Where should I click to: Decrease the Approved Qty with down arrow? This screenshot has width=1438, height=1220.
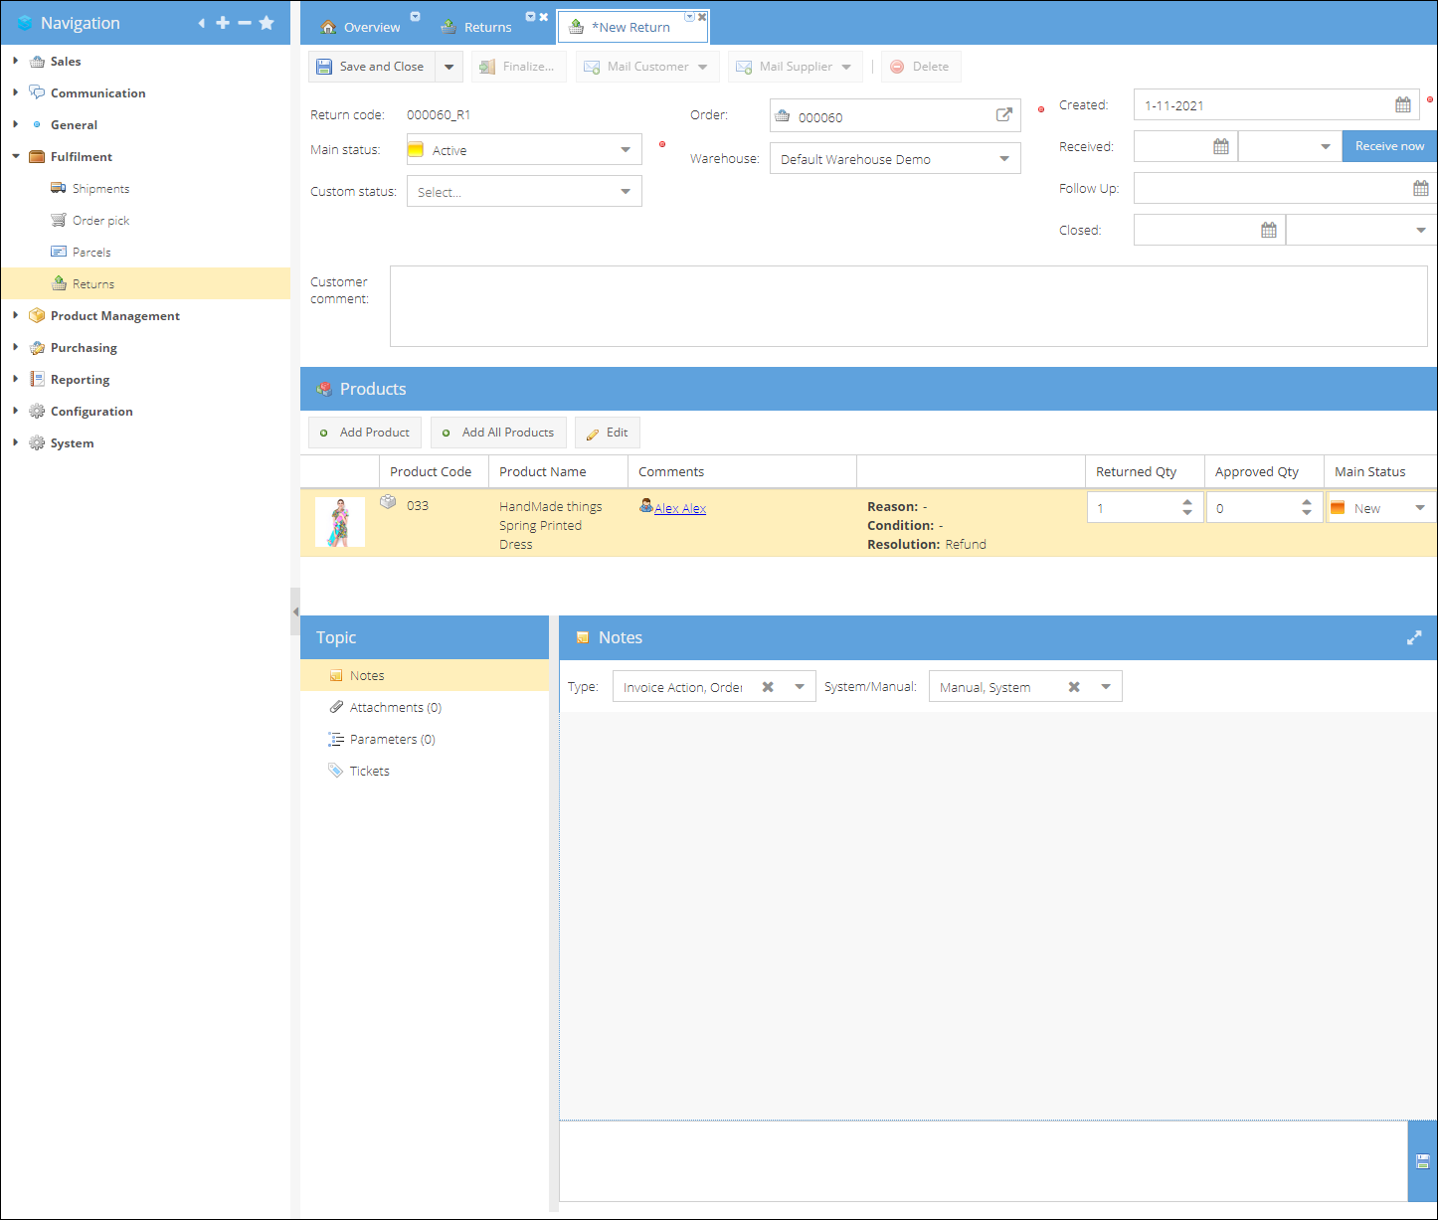1307,513
